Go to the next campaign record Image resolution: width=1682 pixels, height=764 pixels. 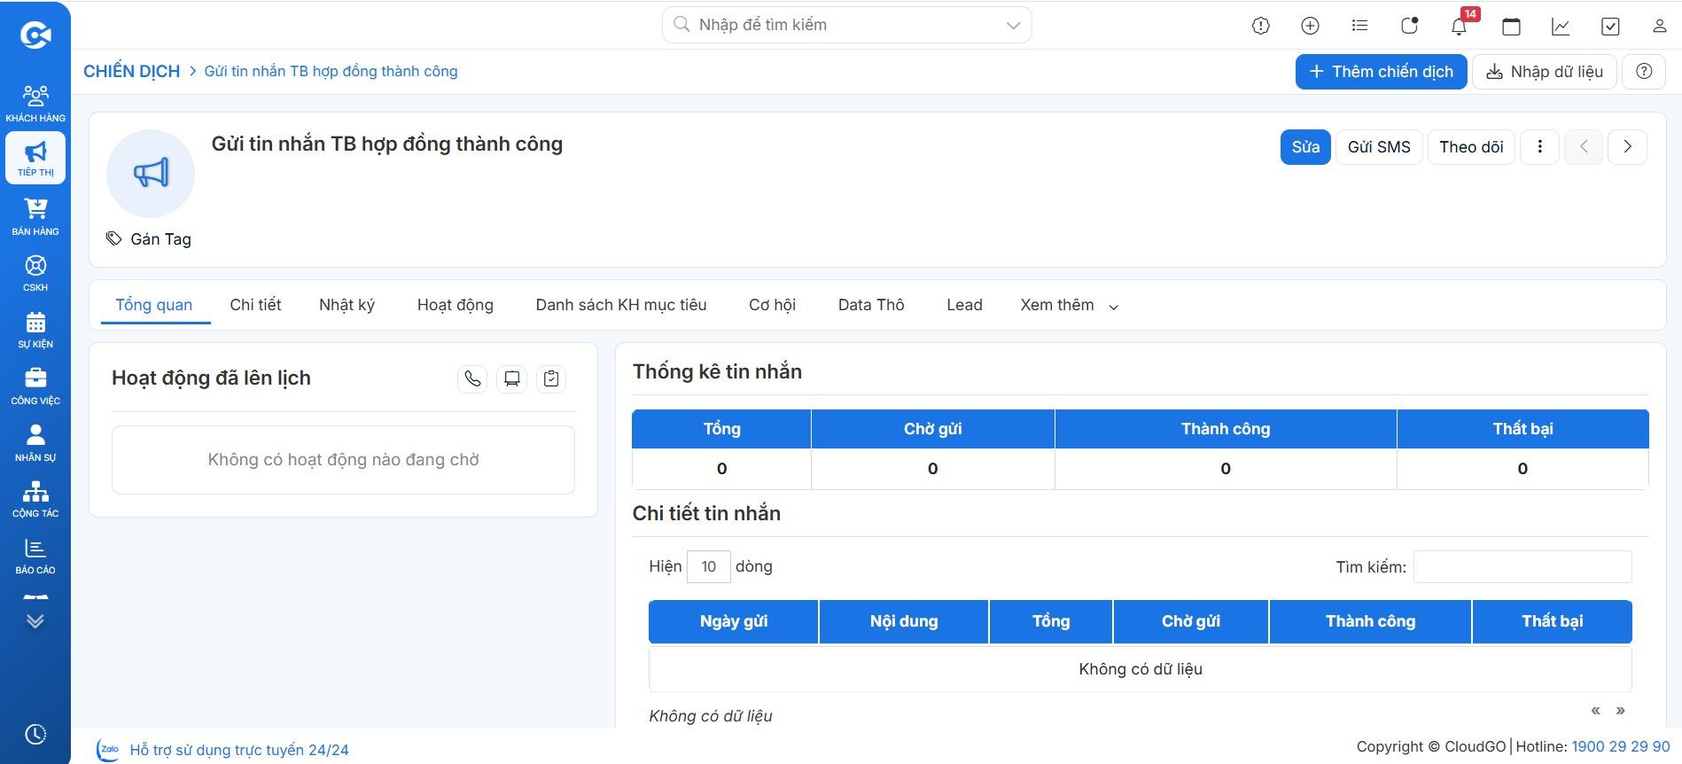pyautogui.click(x=1627, y=147)
